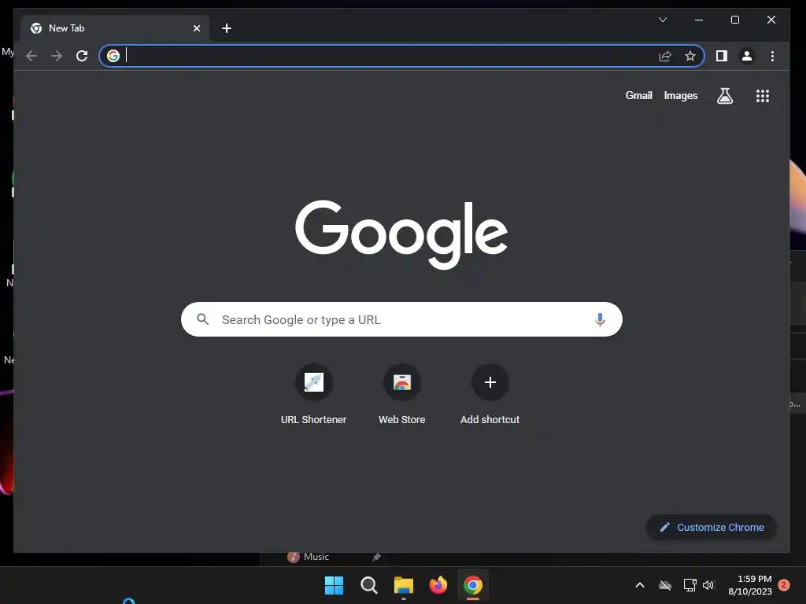
Task: Open the Chrome profile avatar menu
Action: (747, 56)
